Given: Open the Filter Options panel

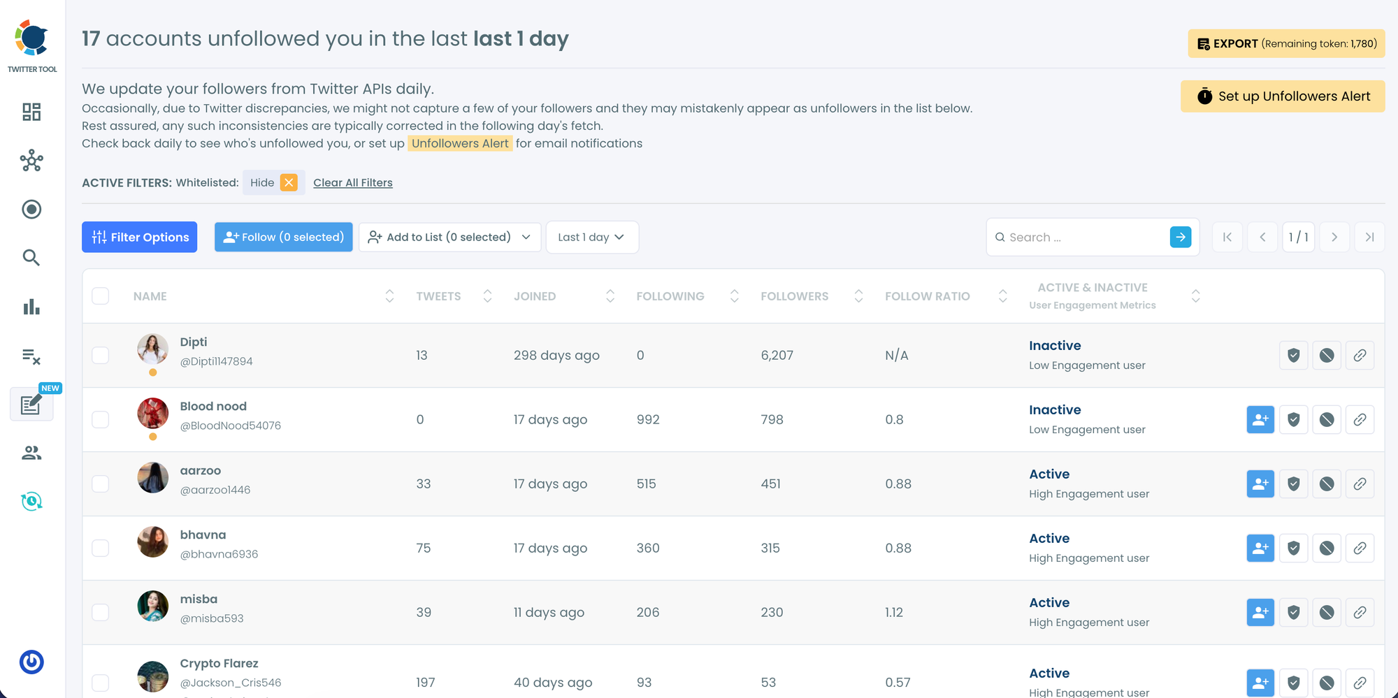Looking at the screenshot, I should [x=140, y=238].
